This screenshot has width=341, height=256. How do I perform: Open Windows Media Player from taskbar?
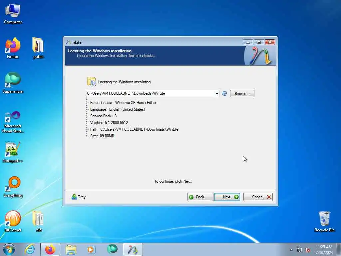91,250
